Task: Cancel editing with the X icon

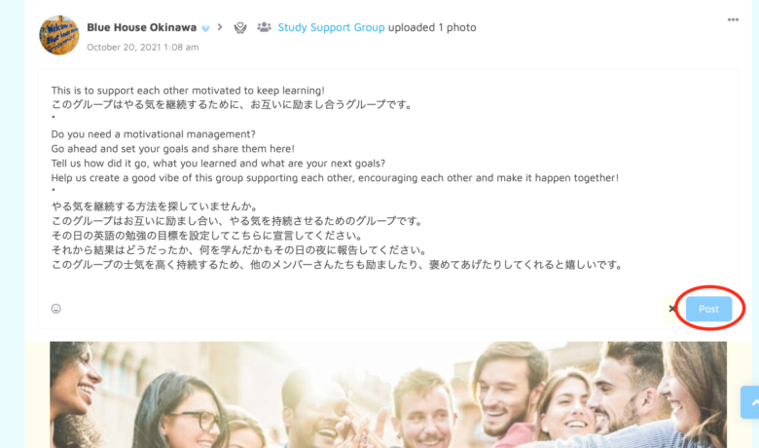Action: [671, 309]
